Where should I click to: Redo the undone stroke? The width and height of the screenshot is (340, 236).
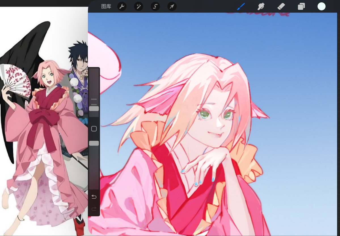click(x=94, y=209)
